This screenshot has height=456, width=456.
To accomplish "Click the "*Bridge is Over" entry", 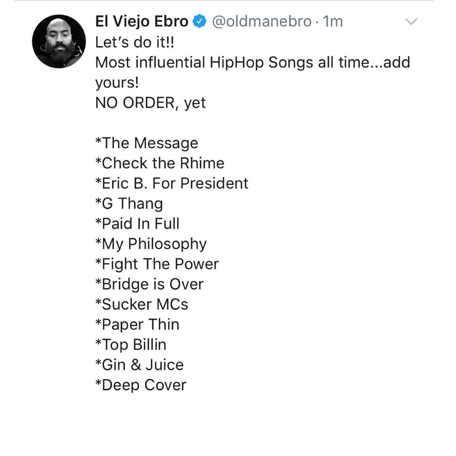I will [149, 285].
